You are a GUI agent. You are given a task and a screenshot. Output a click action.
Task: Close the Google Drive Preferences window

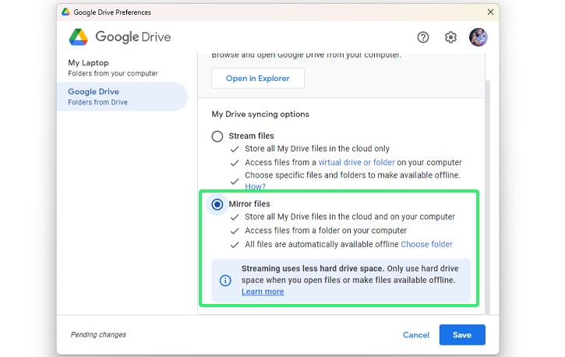pyautogui.click(x=490, y=12)
